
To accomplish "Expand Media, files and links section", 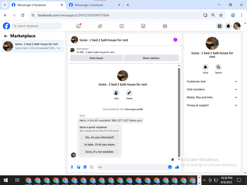I will [x=212, y=97].
